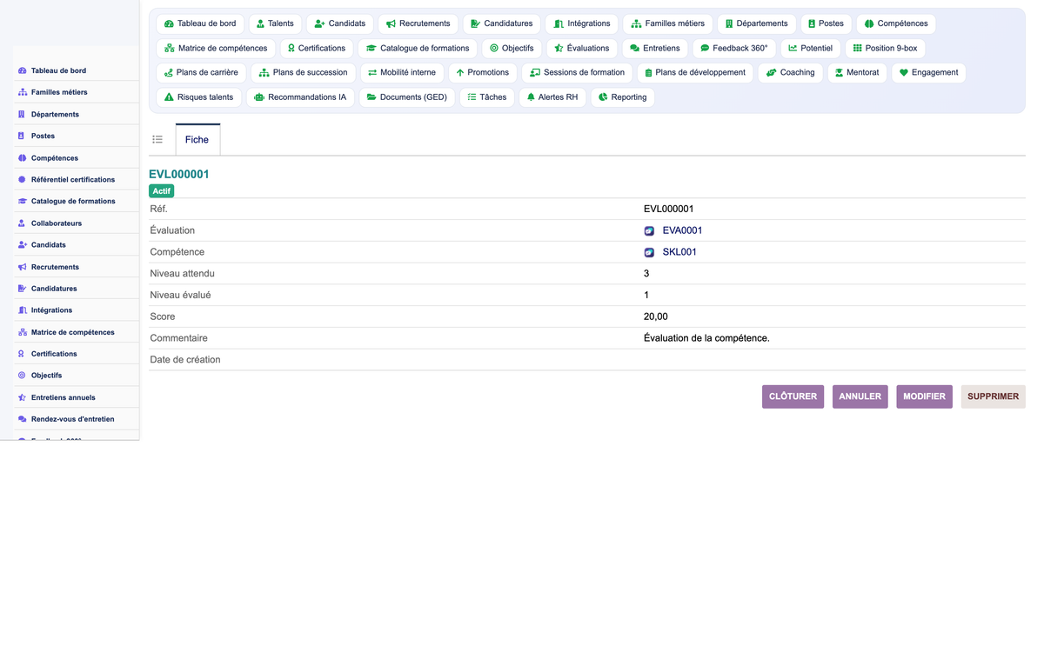Open Mobilité interne chip
The width and height of the screenshot is (1044, 646).
coord(402,72)
